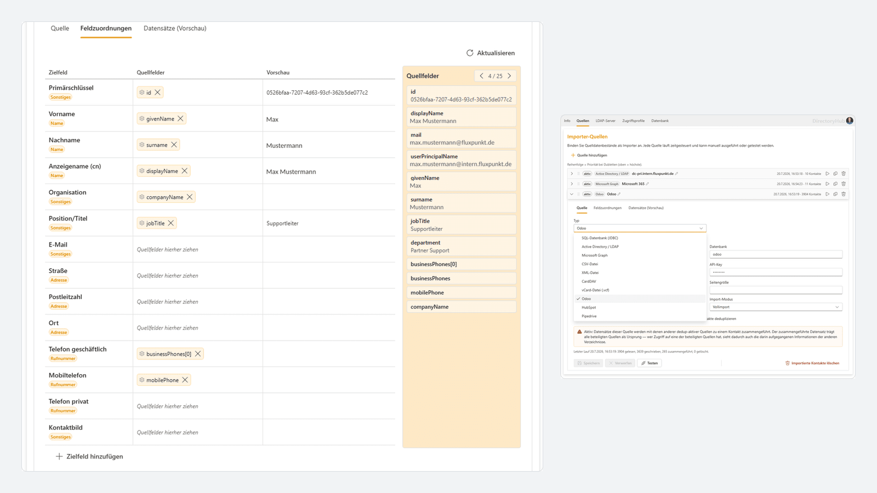Screen dimensions: 877x493
Task: Click the Aktualisieren refresh icon
Action: 470,53
